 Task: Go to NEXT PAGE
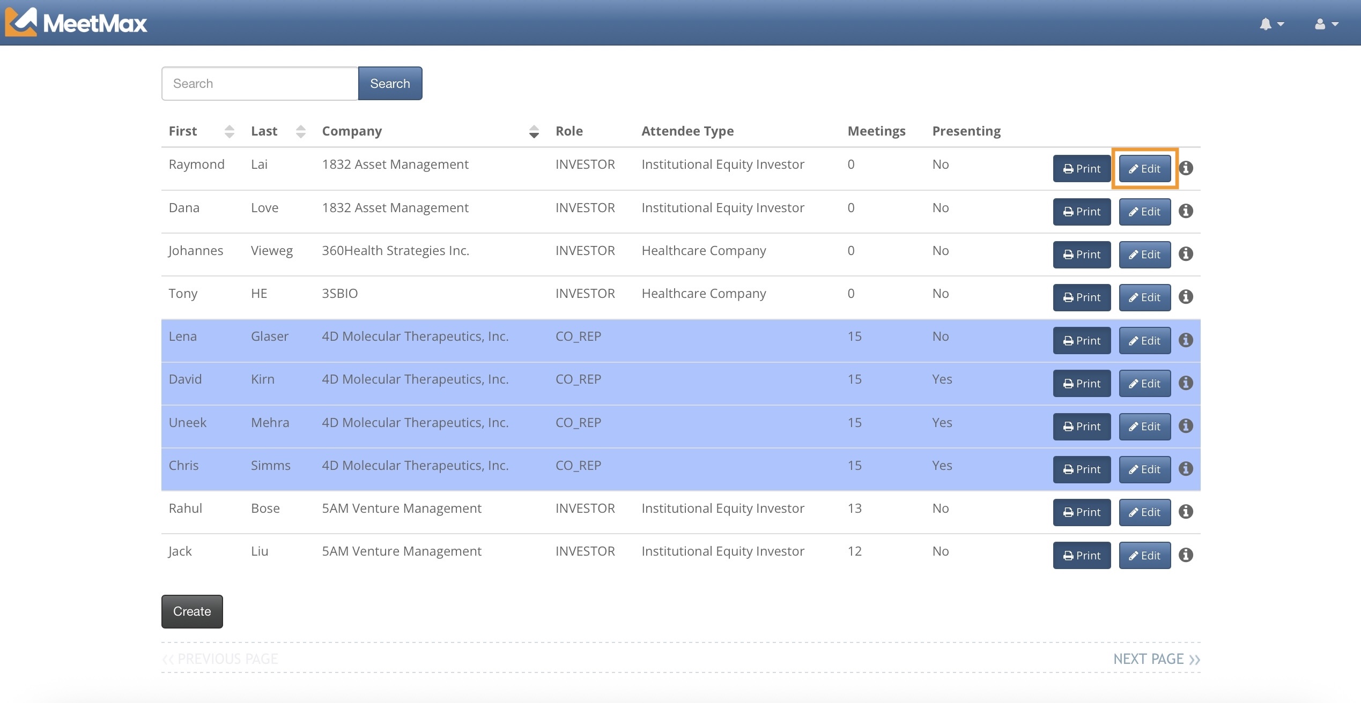[x=1156, y=659]
